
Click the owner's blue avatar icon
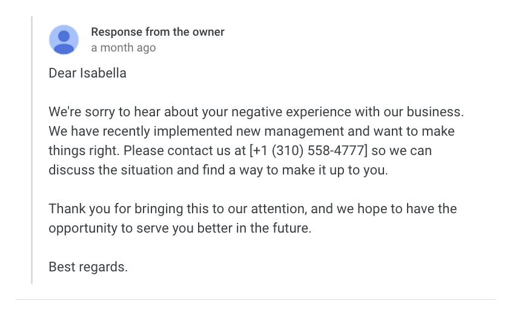[64, 40]
